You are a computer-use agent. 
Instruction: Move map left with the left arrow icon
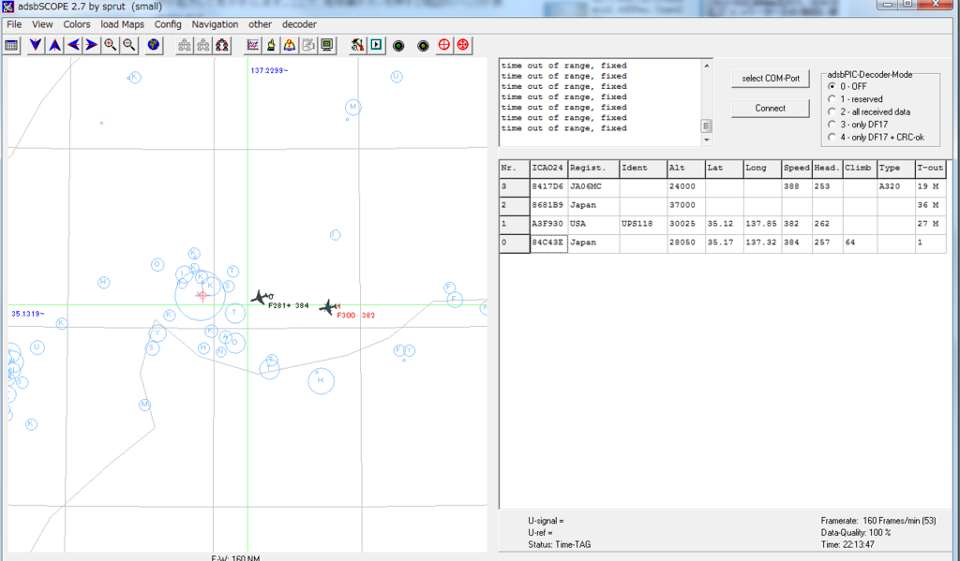coord(73,45)
